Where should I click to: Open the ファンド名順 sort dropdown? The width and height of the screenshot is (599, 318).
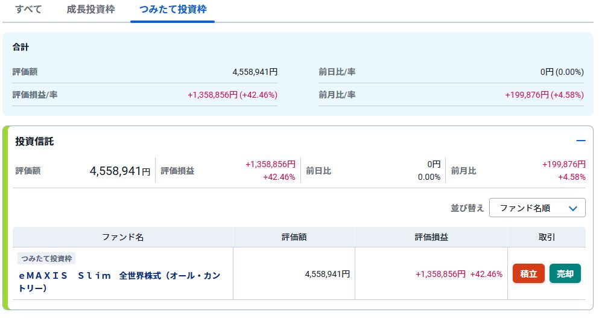point(537,208)
